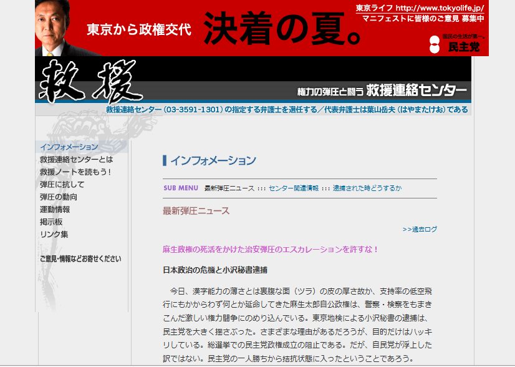Open 掲示板 in the sidebar
Image resolution: width=515 pixels, height=367 pixels.
(51, 222)
